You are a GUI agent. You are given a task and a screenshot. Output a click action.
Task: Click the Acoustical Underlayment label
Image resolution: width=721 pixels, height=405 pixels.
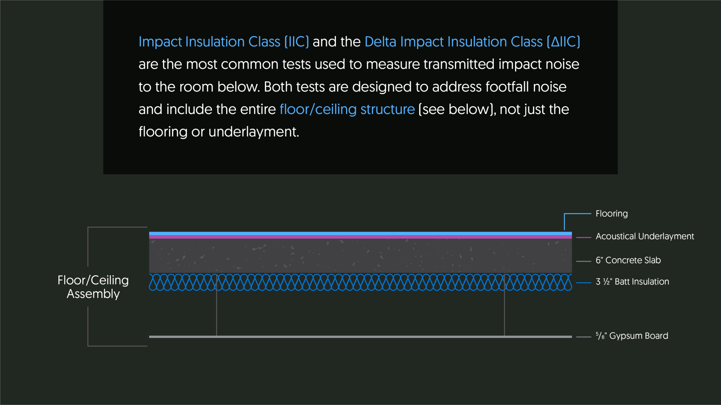pyautogui.click(x=645, y=236)
